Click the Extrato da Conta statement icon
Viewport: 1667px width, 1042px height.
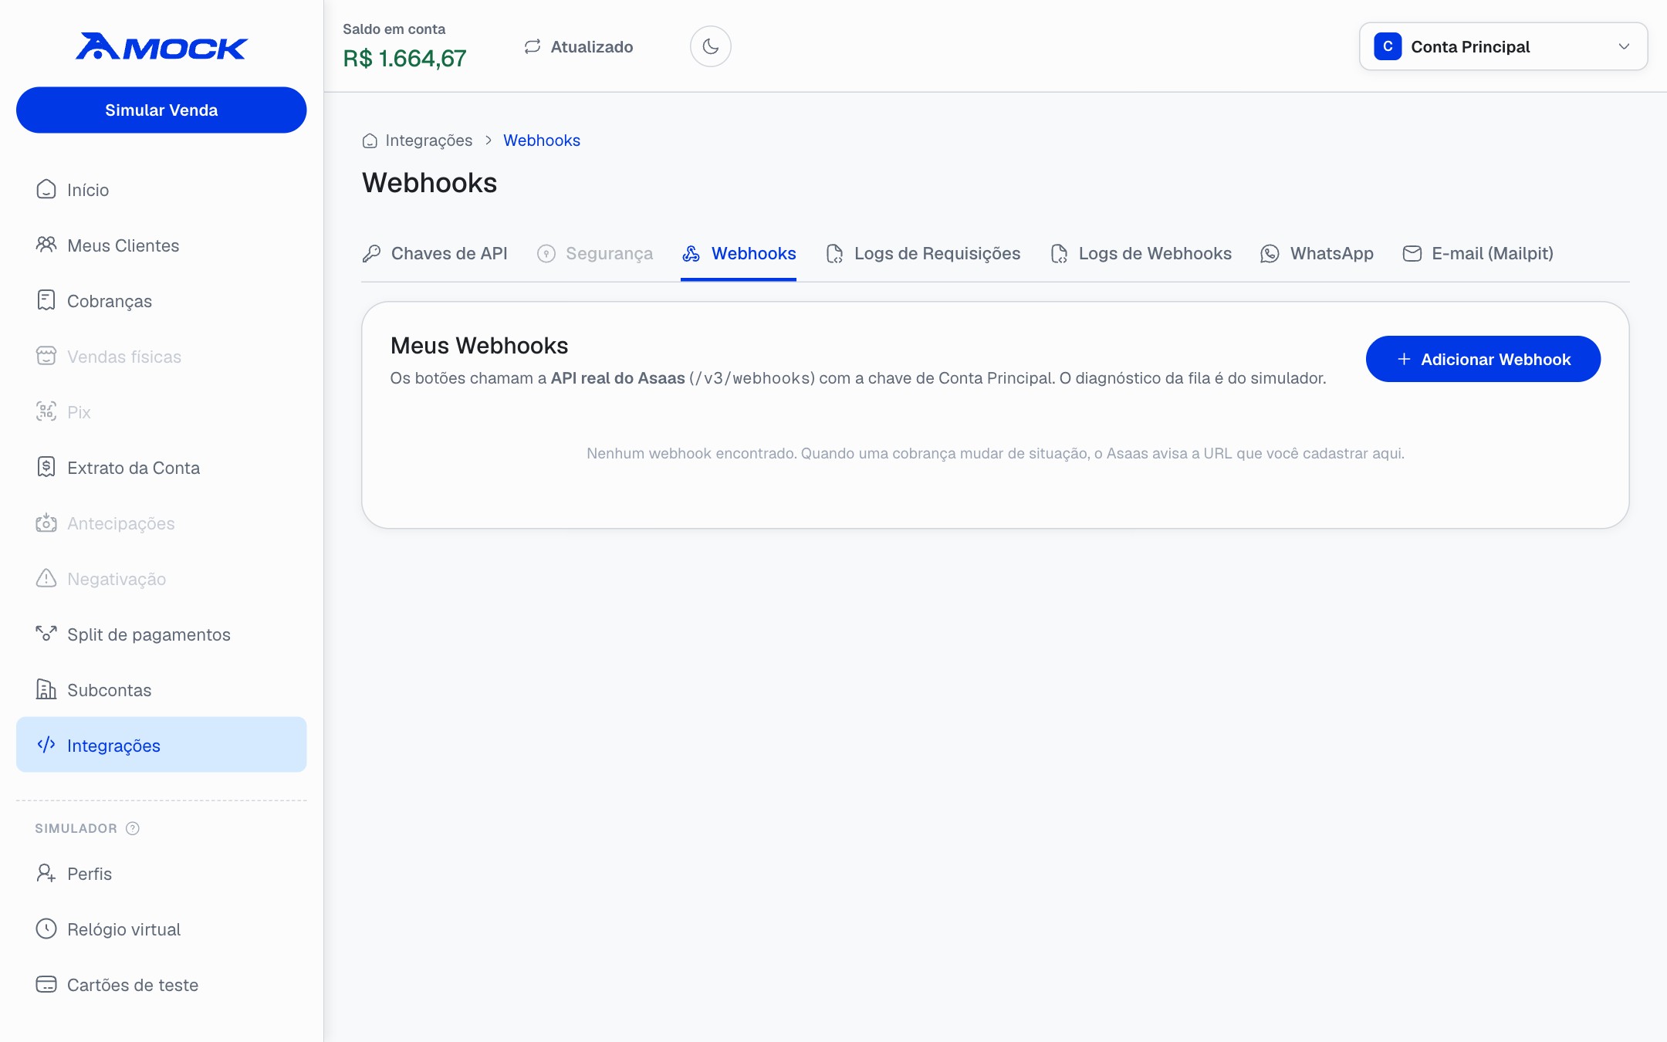[46, 467]
